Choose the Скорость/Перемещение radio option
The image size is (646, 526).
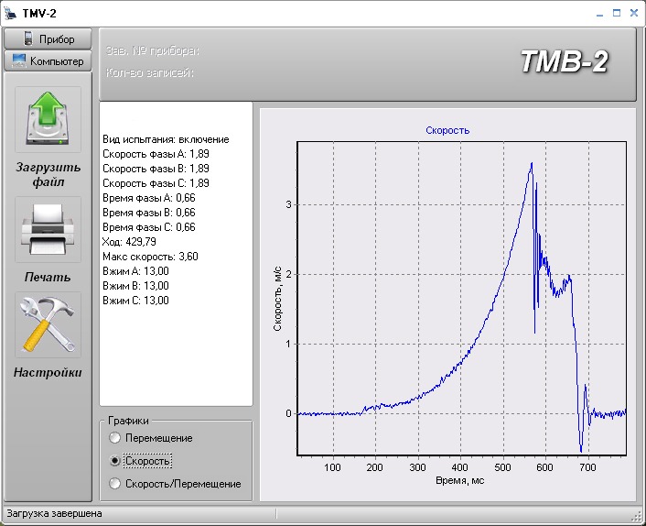(x=114, y=484)
